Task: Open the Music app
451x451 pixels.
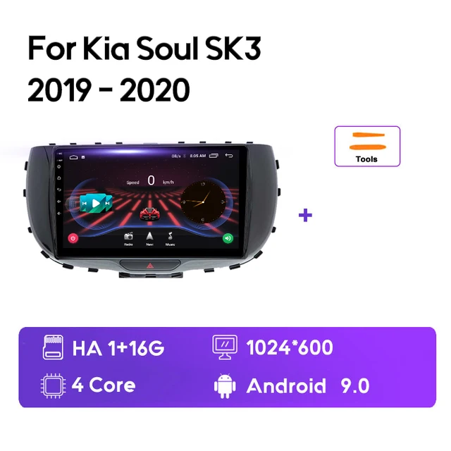Action: tap(170, 239)
